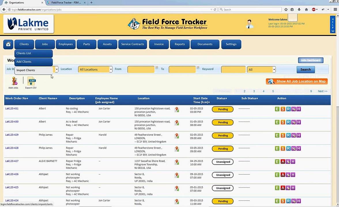
Task: Click the N icon for Lak120-428
Action: [x=293, y=149]
